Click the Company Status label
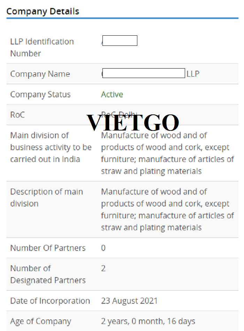244x331 pixels. (x=40, y=94)
